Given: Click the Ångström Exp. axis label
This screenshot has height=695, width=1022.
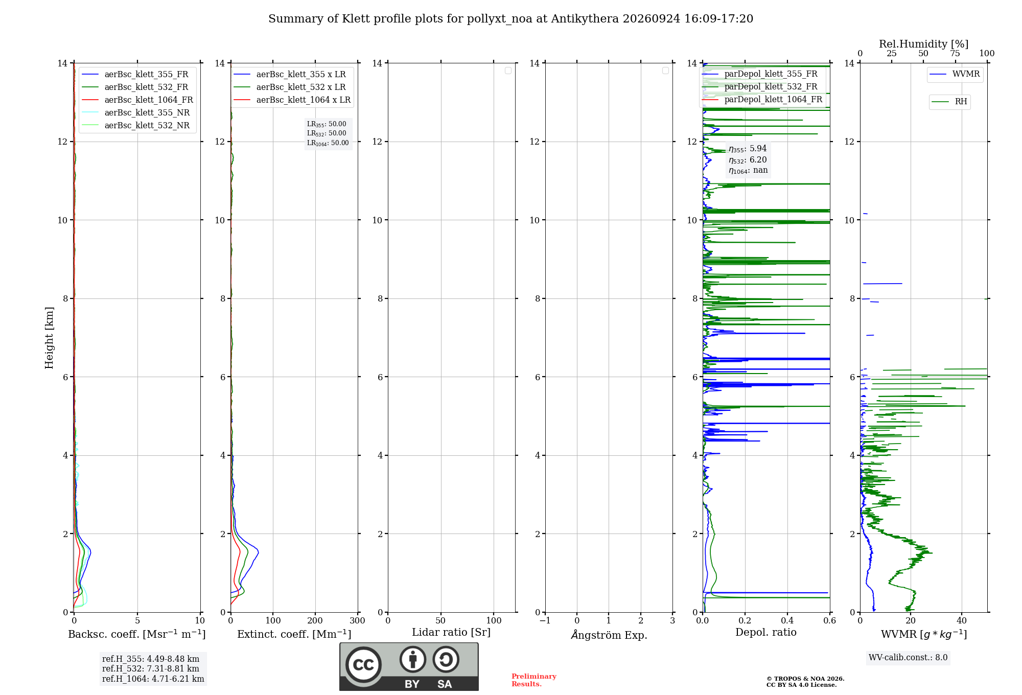Looking at the screenshot, I should 609,635.
